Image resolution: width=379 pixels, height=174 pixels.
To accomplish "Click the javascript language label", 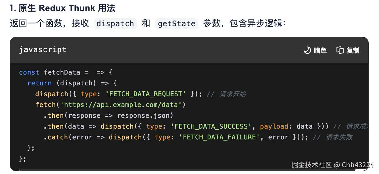I will (x=42, y=50).
